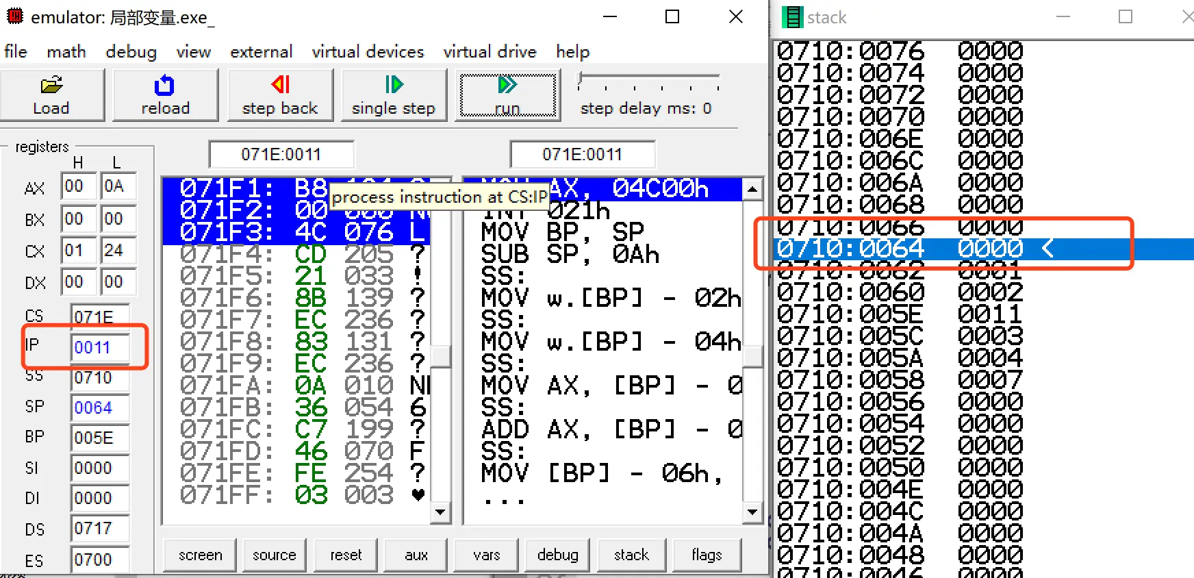Open the debug menu
The height and width of the screenshot is (578, 1194).
pos(131,52)
